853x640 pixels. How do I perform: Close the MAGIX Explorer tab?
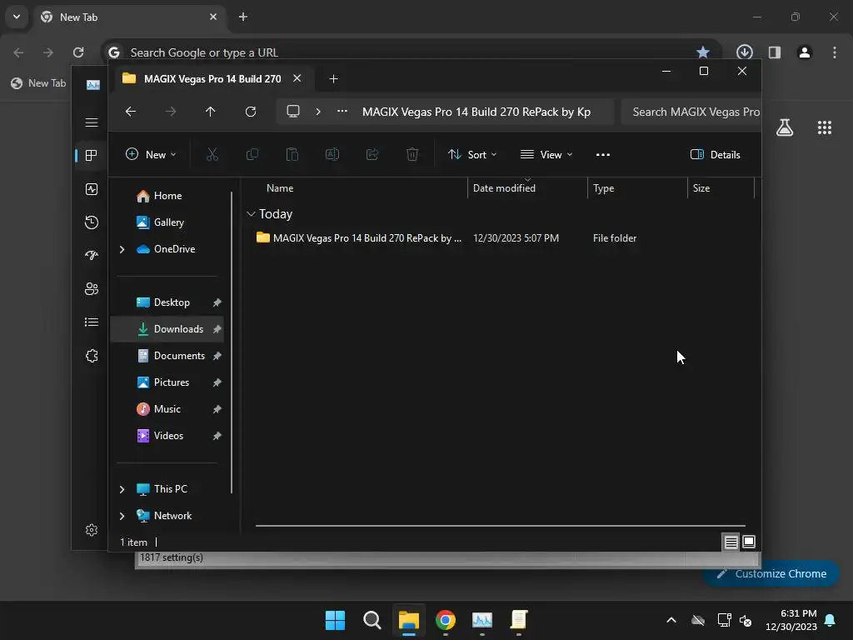click(297, 78)
